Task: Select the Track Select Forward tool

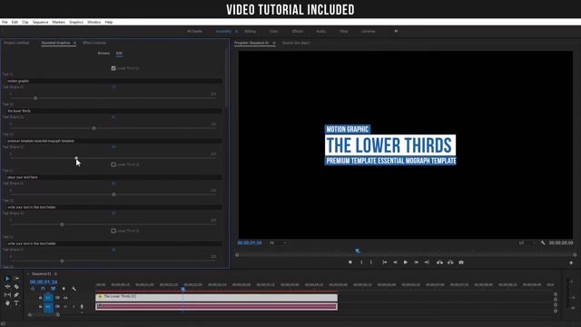Action: pyautogui.click(x=16, y=278)
